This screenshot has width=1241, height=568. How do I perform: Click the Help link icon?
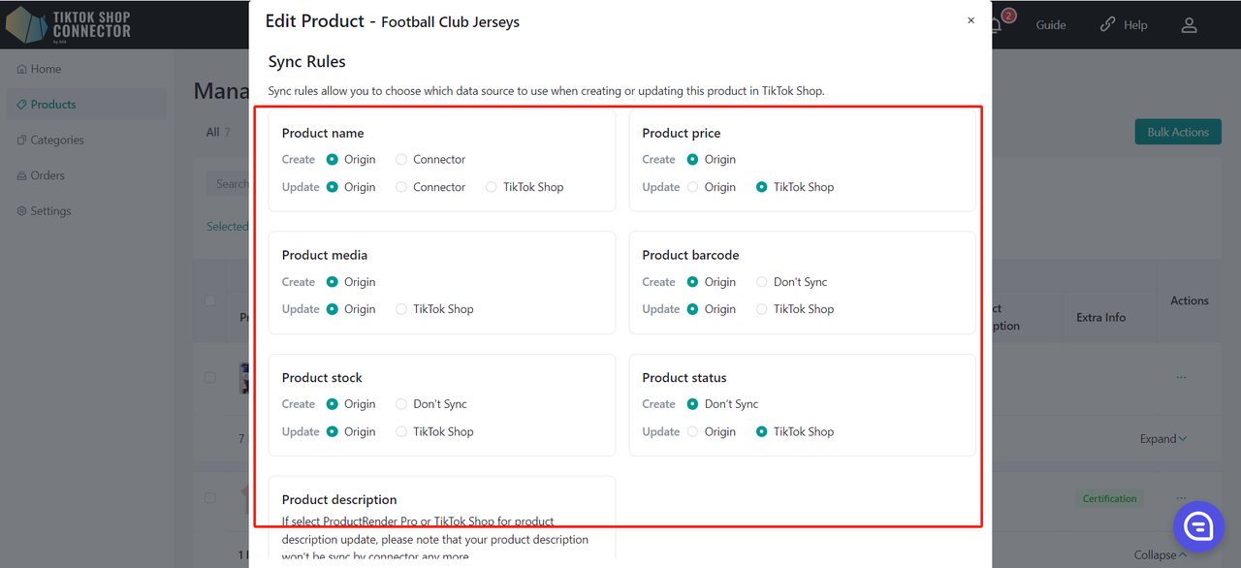coord(1108,25)
